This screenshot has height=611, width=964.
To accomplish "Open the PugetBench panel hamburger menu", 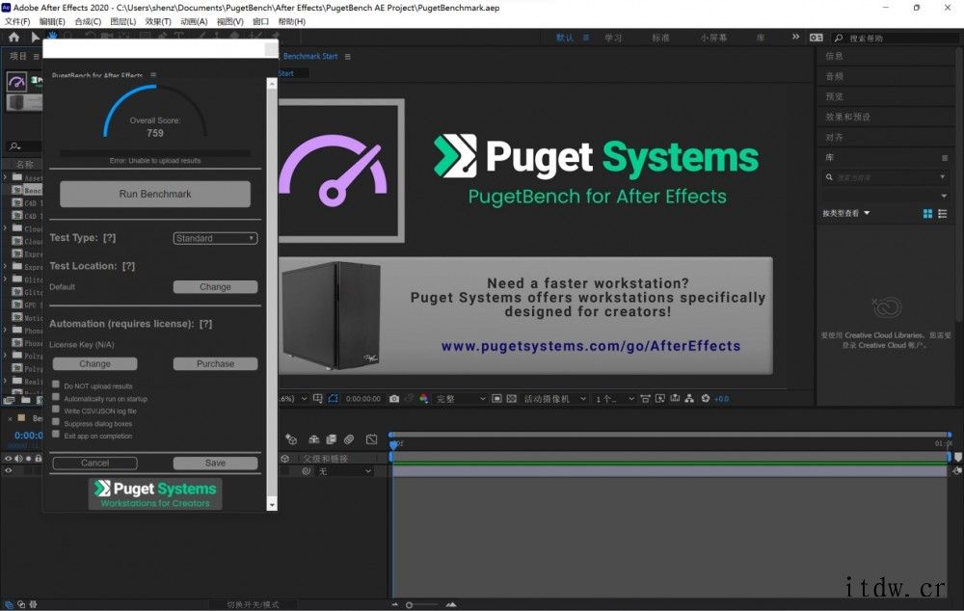I will pyautogui.click(x=153, y=75).
